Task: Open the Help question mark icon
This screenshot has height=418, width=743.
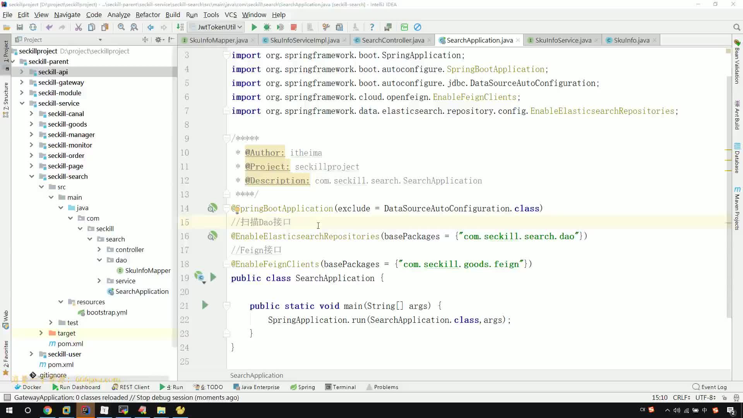Action: 372,27
